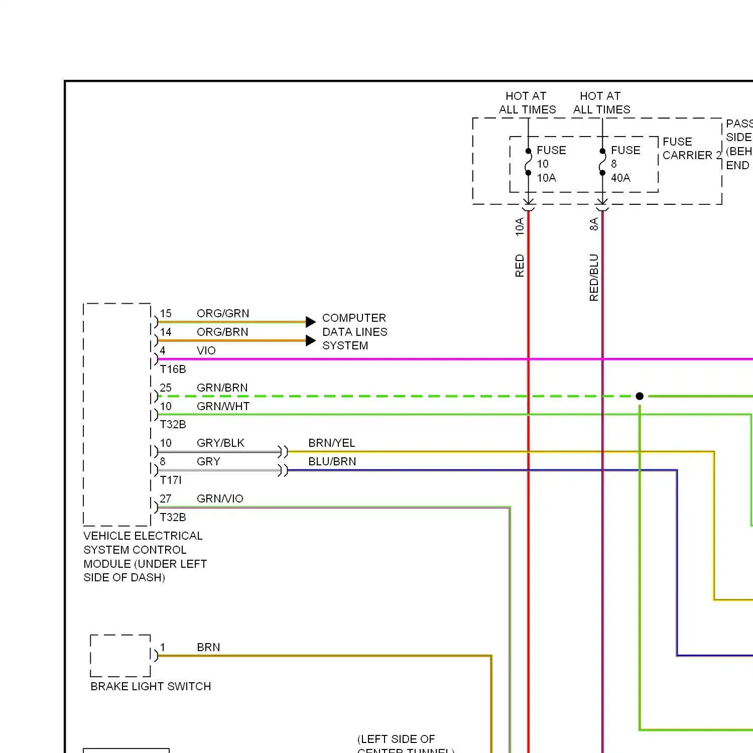The image size is (753, 753).
Task: Select the GRN/WHT wire label
Action: pos(223,406)
